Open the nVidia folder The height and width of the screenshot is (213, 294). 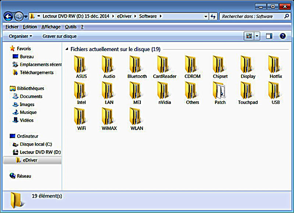point(165,93)
